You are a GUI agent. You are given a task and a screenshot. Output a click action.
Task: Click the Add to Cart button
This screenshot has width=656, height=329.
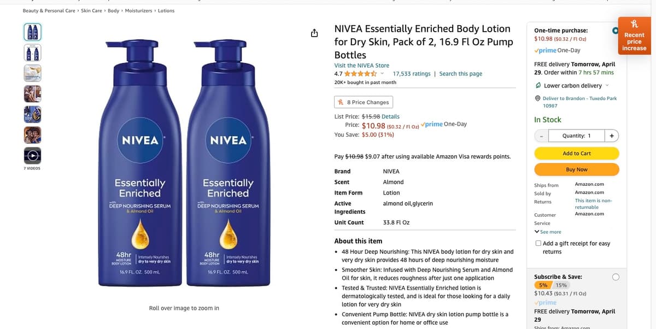click(576, 154)
